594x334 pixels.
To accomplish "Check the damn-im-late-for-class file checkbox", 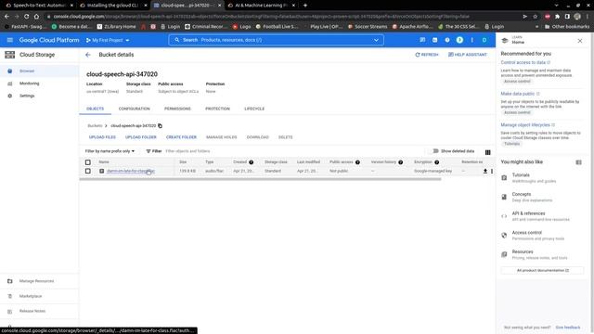I will [x=88, y=171].
